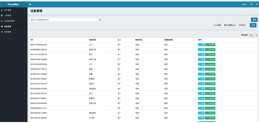The width and height of the screenshot is (259, 123).
Task: Click the info icon beside 消息管理
Action: (x=2, y=32)
